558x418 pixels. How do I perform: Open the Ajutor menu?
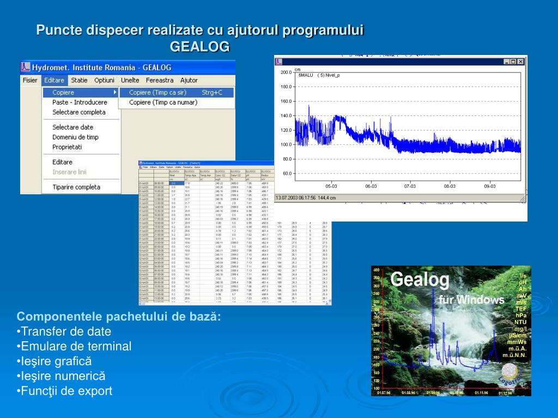point(189,81)
